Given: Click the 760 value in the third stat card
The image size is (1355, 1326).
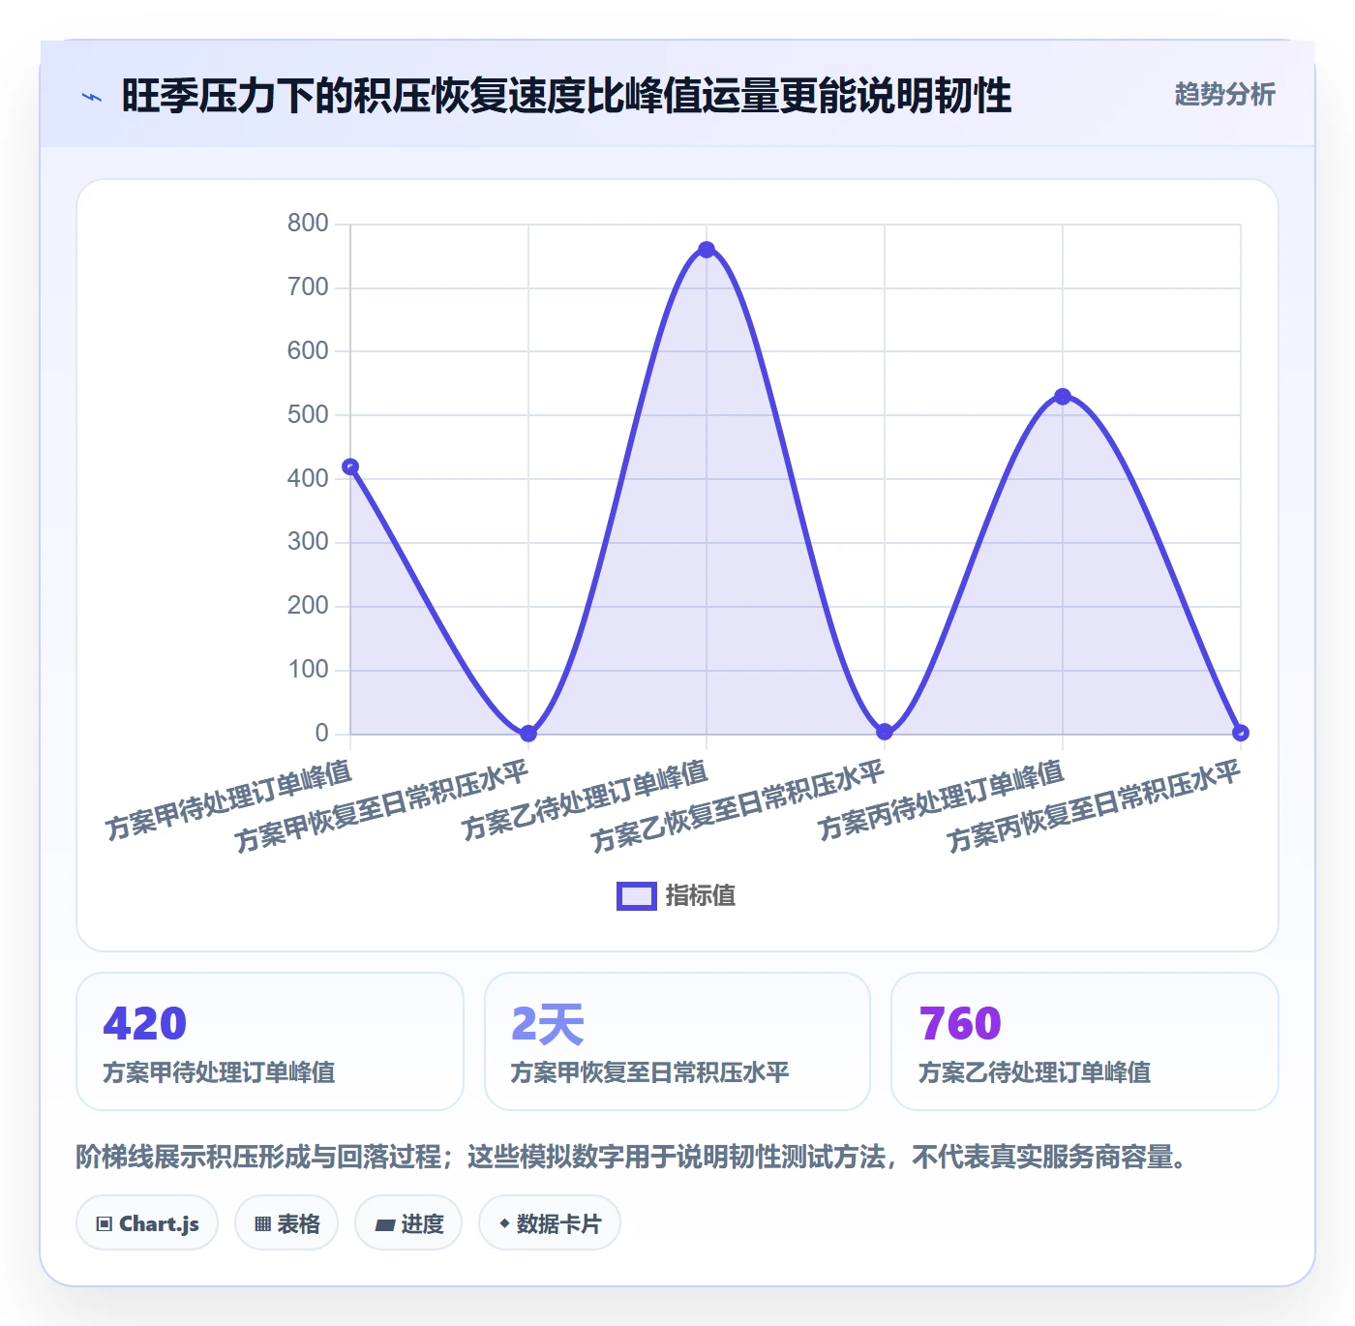Looking at the screenshot, I should coord(960,1024).
